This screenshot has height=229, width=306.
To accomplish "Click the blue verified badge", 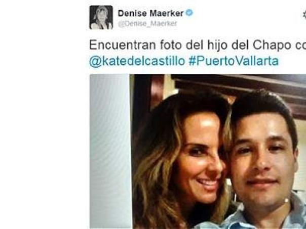I will point(189,13).
